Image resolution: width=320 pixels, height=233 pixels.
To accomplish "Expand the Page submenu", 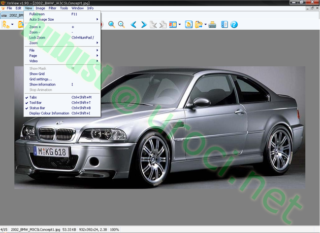I will pyautogui.click(x=62, y=56).
